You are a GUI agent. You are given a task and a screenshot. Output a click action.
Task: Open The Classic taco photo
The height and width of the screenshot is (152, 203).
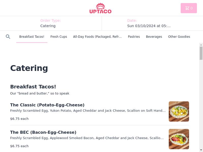point(179,111)
